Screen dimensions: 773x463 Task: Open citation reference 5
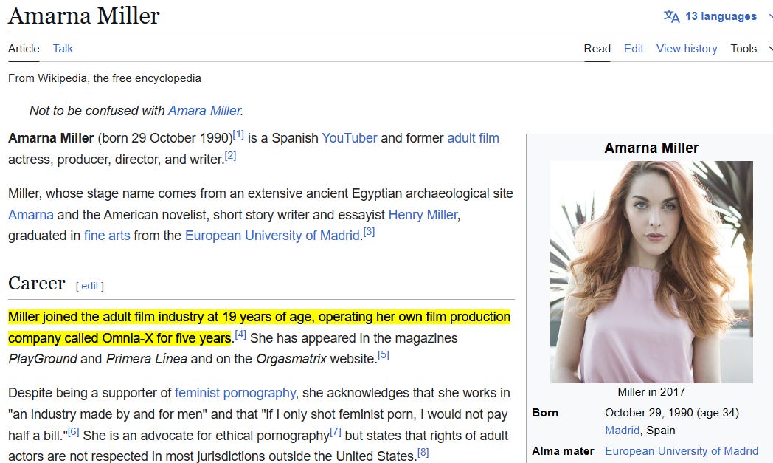(383, 355)
